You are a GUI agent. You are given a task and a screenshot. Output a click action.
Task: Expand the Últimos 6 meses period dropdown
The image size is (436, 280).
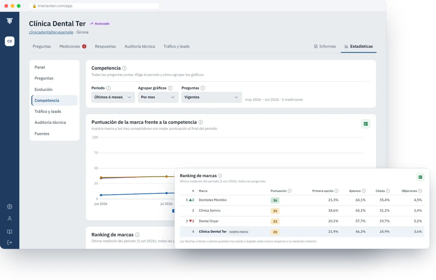pyautogui.click(x=113, y=97)
